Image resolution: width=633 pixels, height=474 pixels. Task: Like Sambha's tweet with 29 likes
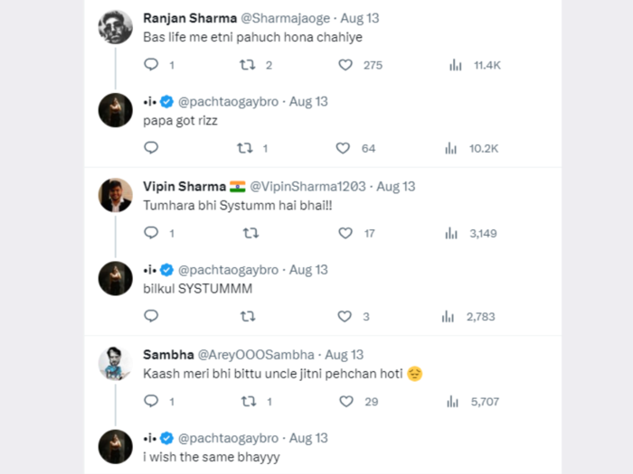coord(346,401)
